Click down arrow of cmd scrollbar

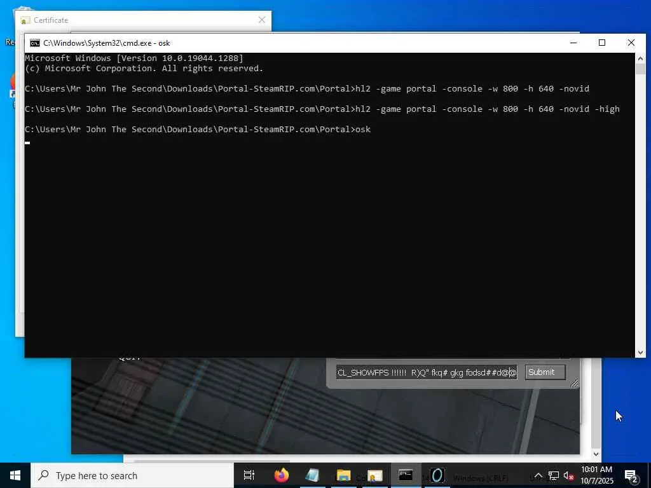(640, 352)
